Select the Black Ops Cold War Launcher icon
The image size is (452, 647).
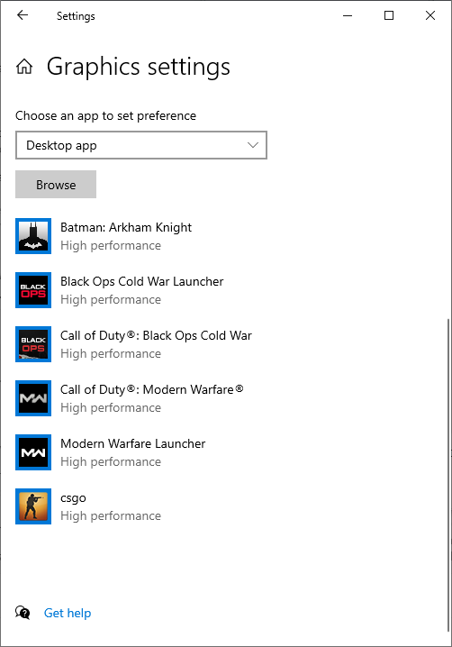pos(33,290)
